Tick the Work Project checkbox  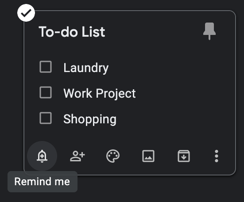point(46,92)
